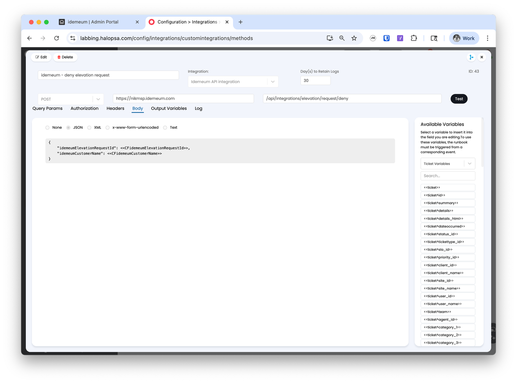Insert the <<ticket^status_id>> variable
Viewport: 517px width, 383px height.
(x=448, y=234)
